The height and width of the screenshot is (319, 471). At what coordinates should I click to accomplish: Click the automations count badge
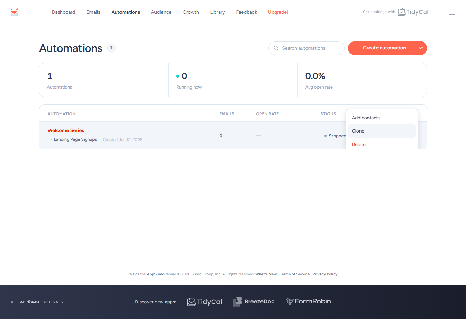111,48
